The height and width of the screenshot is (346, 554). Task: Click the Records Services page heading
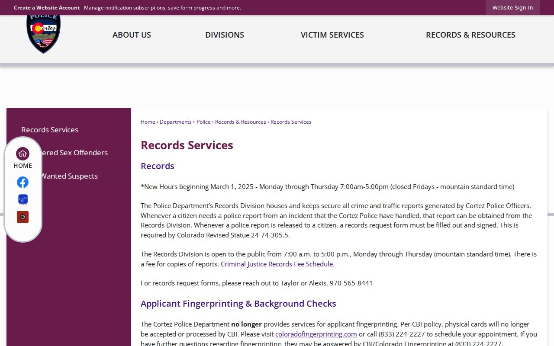(187, 145)
